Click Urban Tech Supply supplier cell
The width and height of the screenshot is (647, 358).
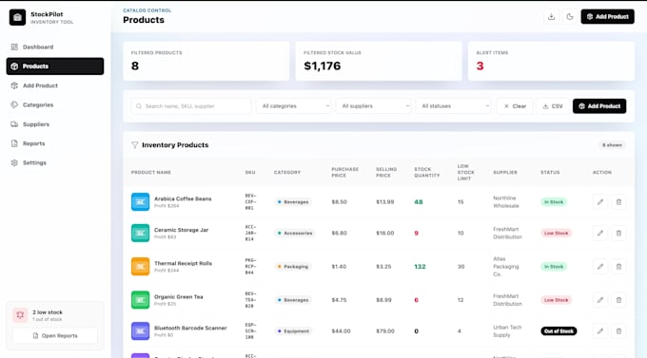(507, 331)
